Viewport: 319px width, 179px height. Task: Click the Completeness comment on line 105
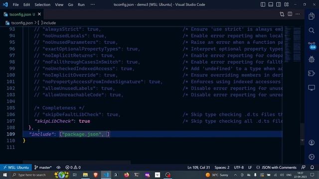coord(59,108)
